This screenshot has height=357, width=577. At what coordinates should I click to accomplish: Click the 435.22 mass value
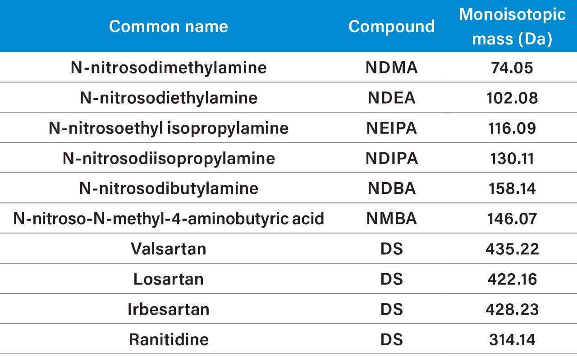(x=512, y=249)
